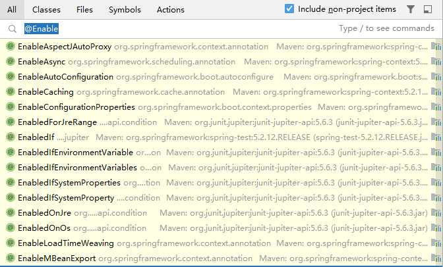
Task: Click package org.springframework.boot.autoconfigure text
Action: (194, 77)
